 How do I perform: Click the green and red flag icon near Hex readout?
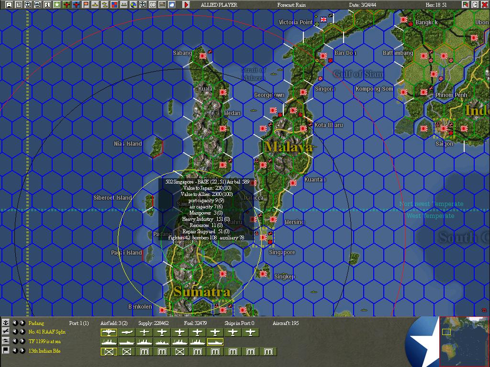[x=466, y=4]
